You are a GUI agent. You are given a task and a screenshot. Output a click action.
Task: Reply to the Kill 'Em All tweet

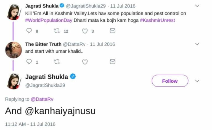tap(29, 31)
